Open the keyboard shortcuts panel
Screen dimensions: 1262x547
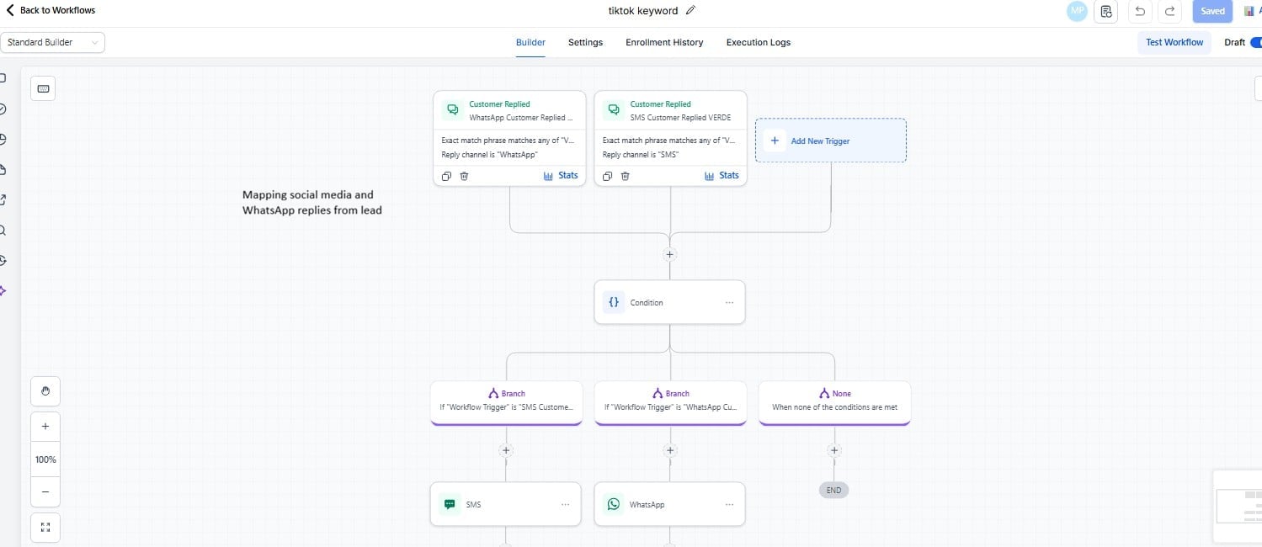point(43,88)
